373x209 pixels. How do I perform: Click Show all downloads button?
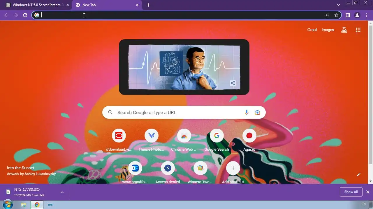(x=351, y=192)
